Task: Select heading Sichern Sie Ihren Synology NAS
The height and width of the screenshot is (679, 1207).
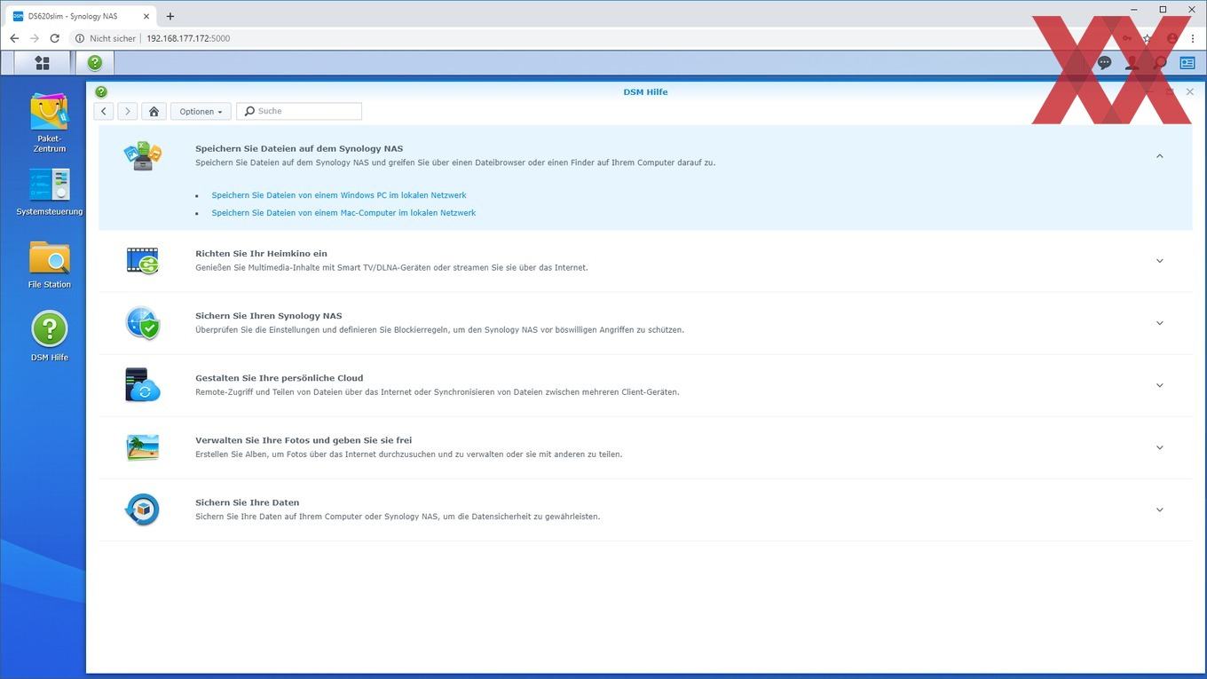Action: click(x=268, y=315)
